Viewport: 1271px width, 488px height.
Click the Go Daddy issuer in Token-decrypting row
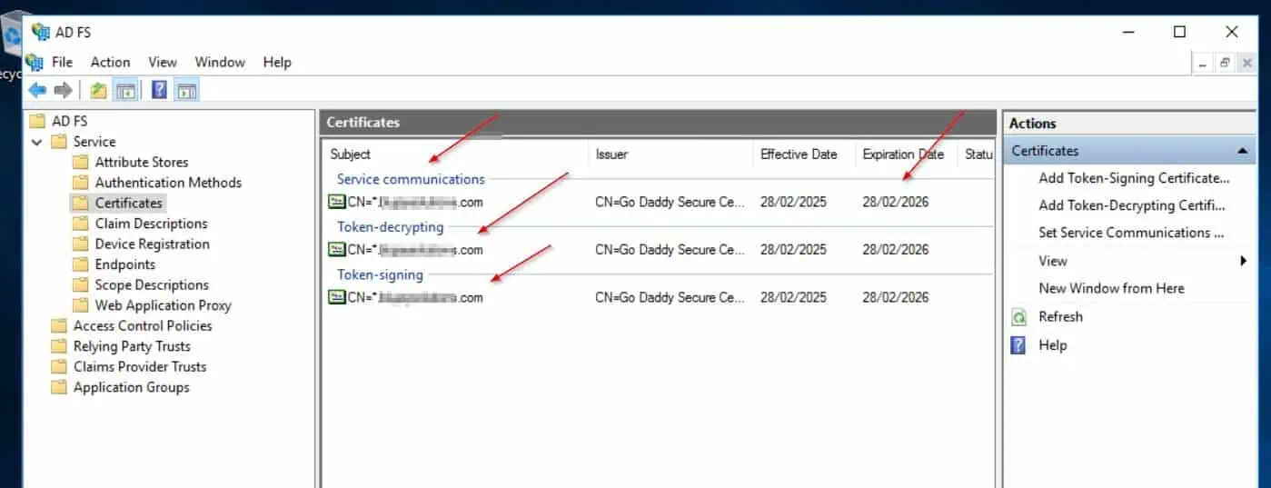click(670, 249)
